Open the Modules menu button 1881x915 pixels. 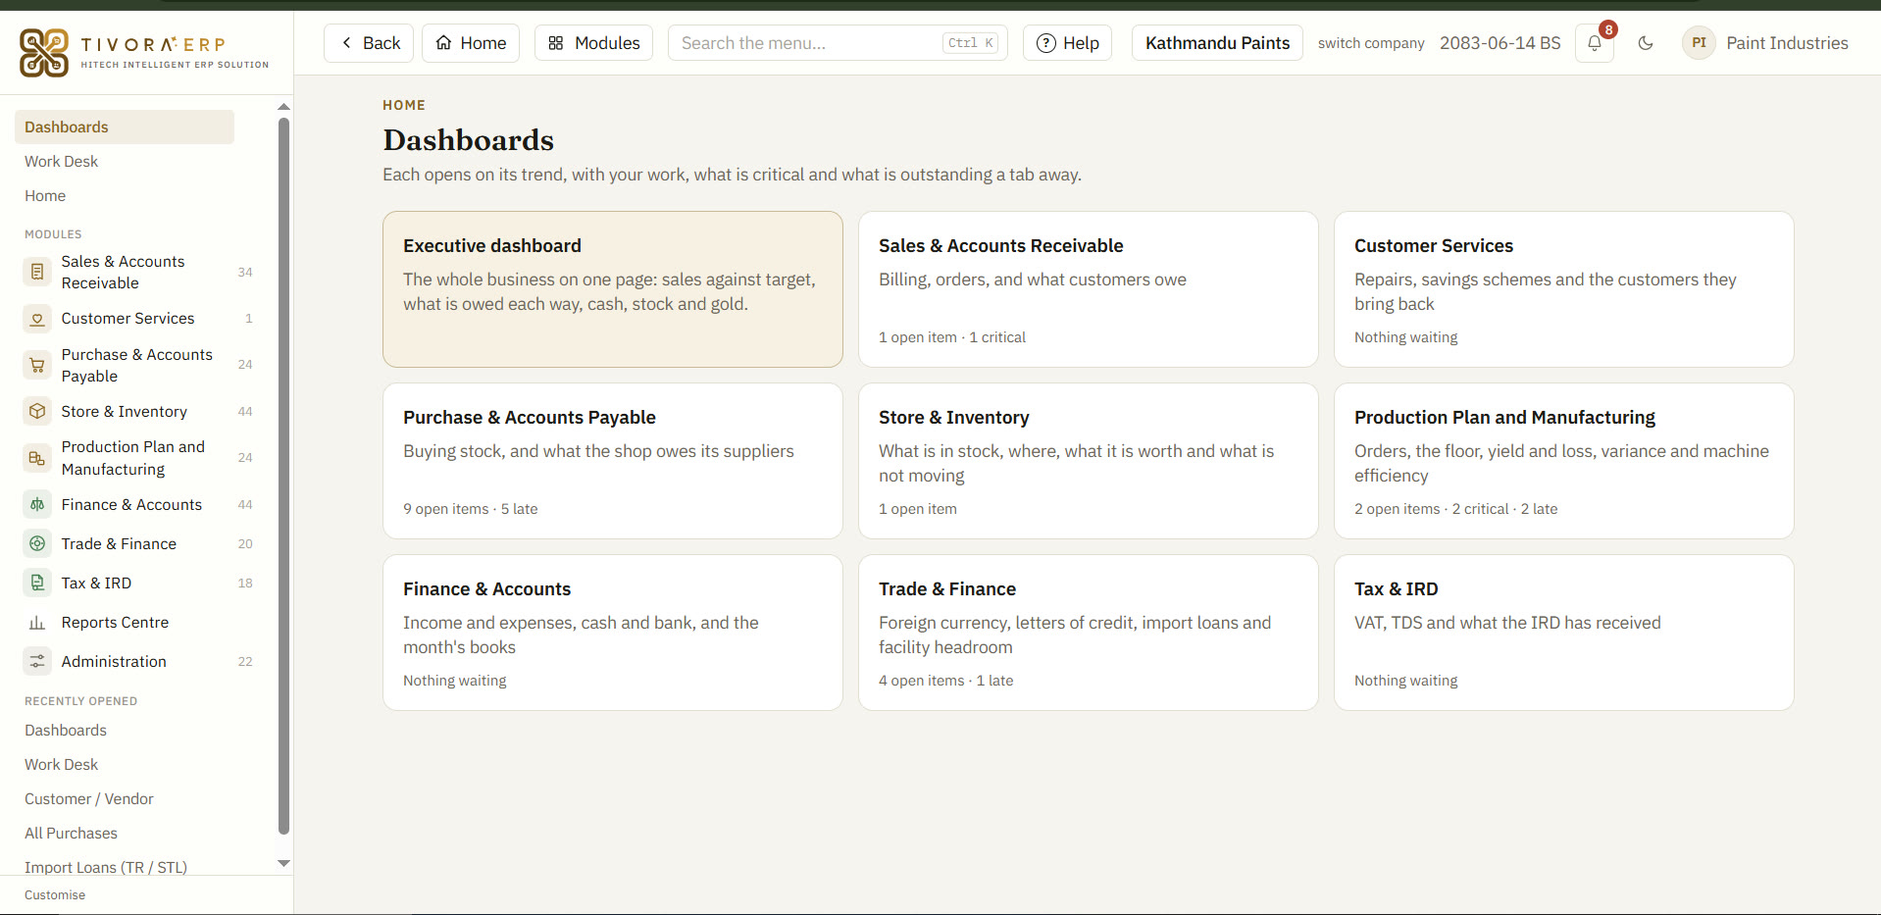[593, 43]
